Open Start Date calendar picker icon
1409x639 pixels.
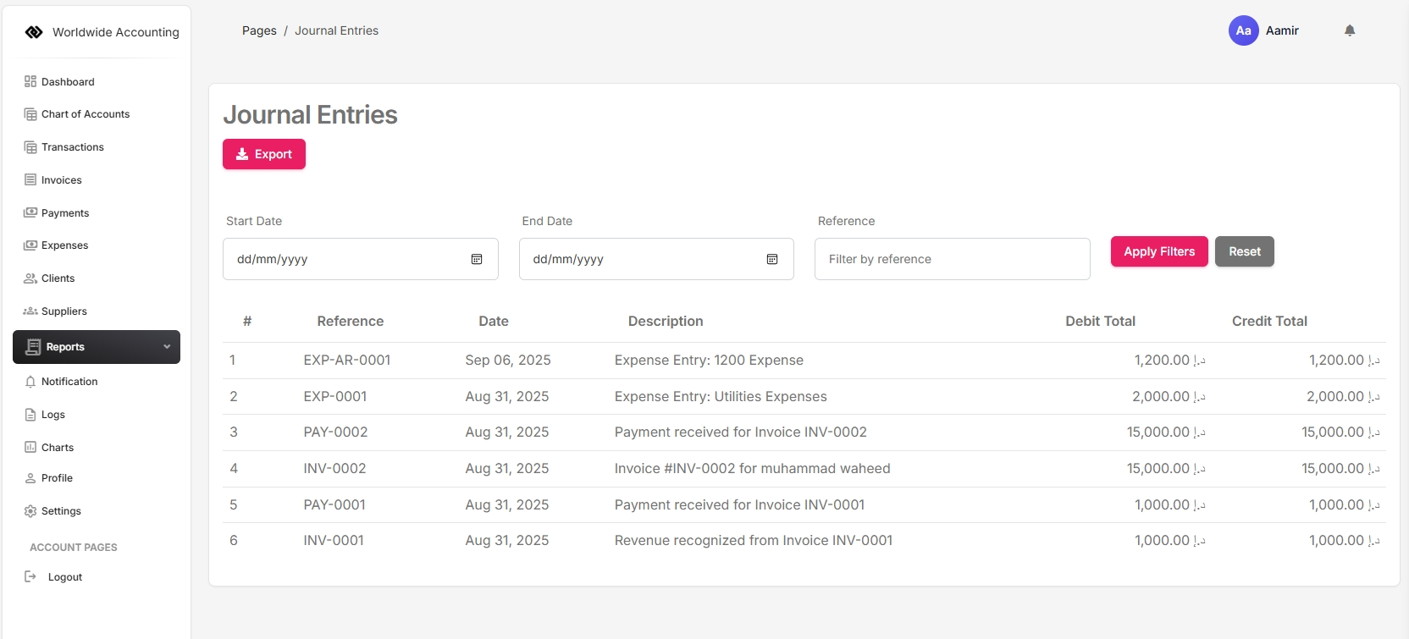point(477,259)
